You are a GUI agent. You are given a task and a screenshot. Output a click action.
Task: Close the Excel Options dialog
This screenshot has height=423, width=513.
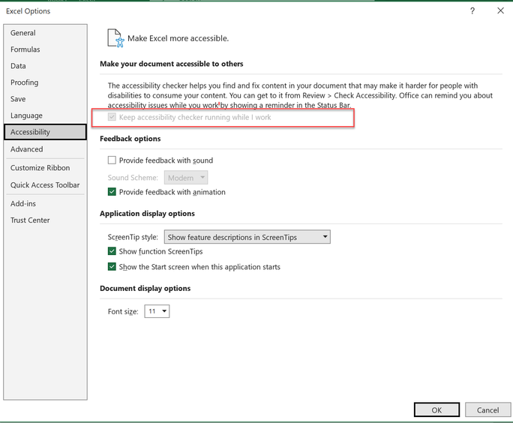click(x=500, y=10)
